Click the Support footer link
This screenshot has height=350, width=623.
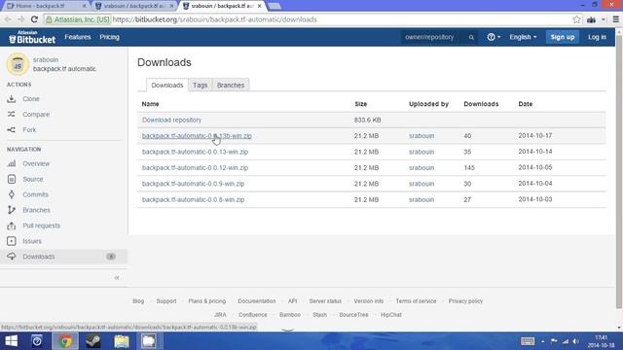tap(166, 301)
